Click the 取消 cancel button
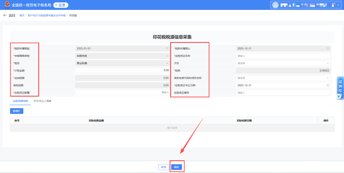The height and width of the screenshot is (173, 344). (x=163, y=167)
